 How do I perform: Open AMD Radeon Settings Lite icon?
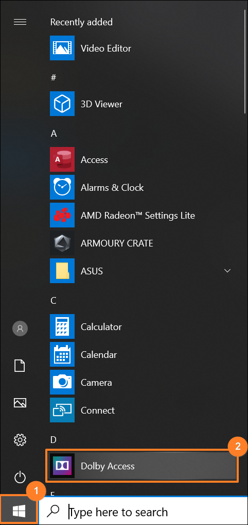pos(62,215)
